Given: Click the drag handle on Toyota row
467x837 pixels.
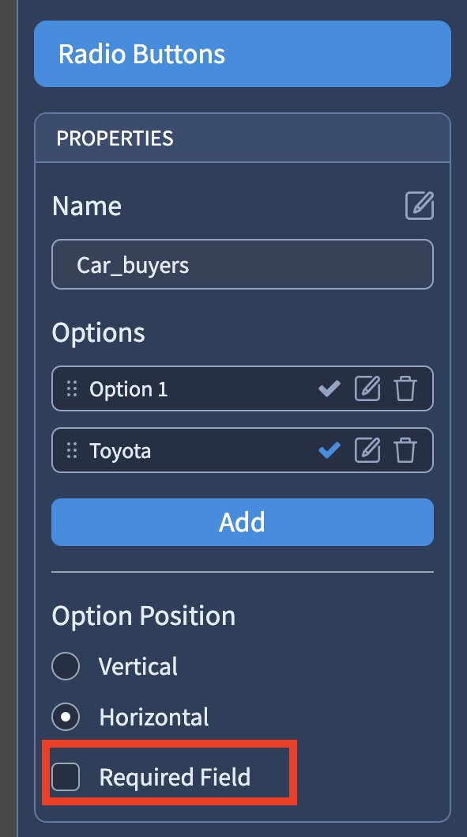Looking at the screenshot, I should 72,450.
